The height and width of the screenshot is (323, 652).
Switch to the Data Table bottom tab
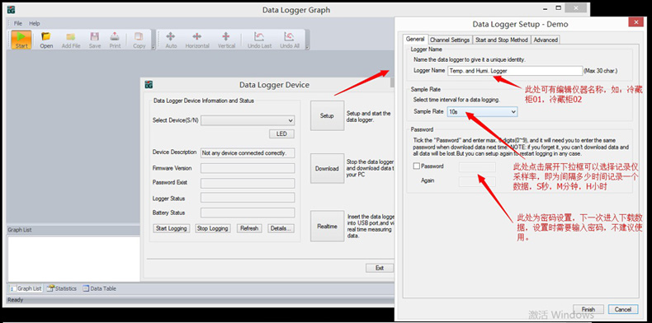click(x=99, y=288)
